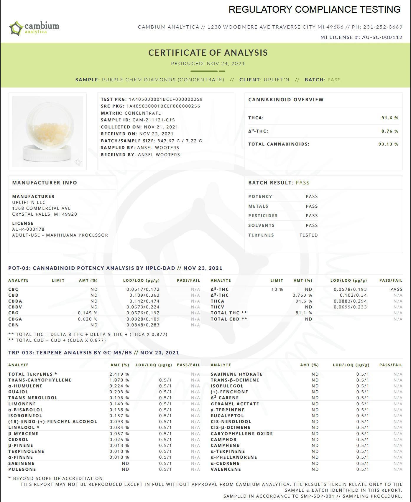Image resolution: width=411 pixels, height=502 pixels.
Task: Click Terpenes TESTED status
Action: point(308,235)
